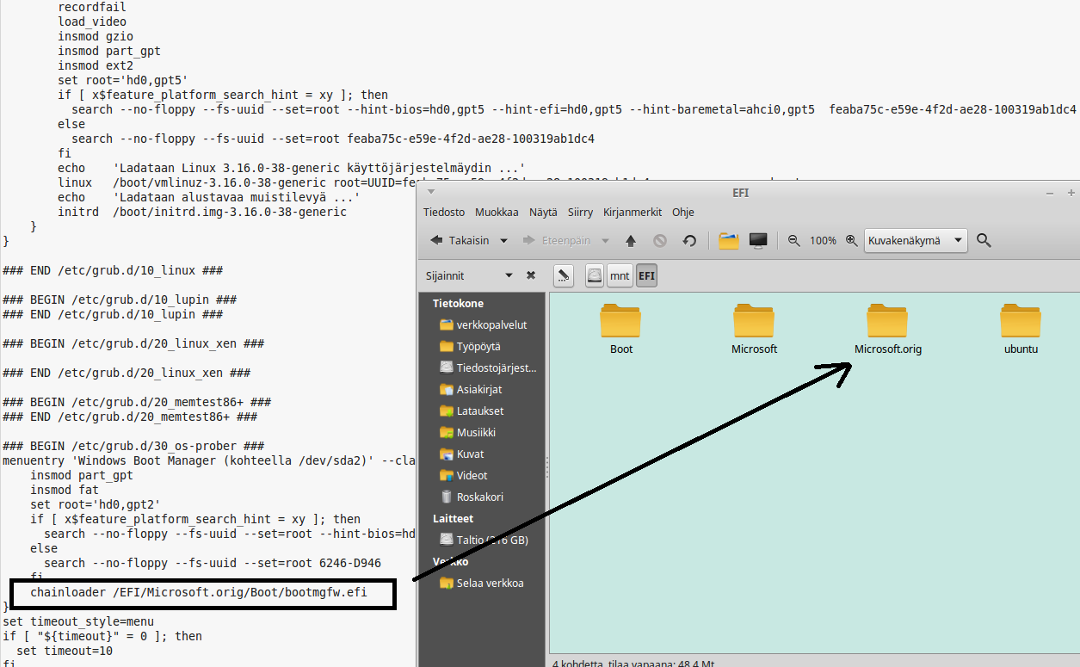Reload the EFI folder view

[689, 241]
